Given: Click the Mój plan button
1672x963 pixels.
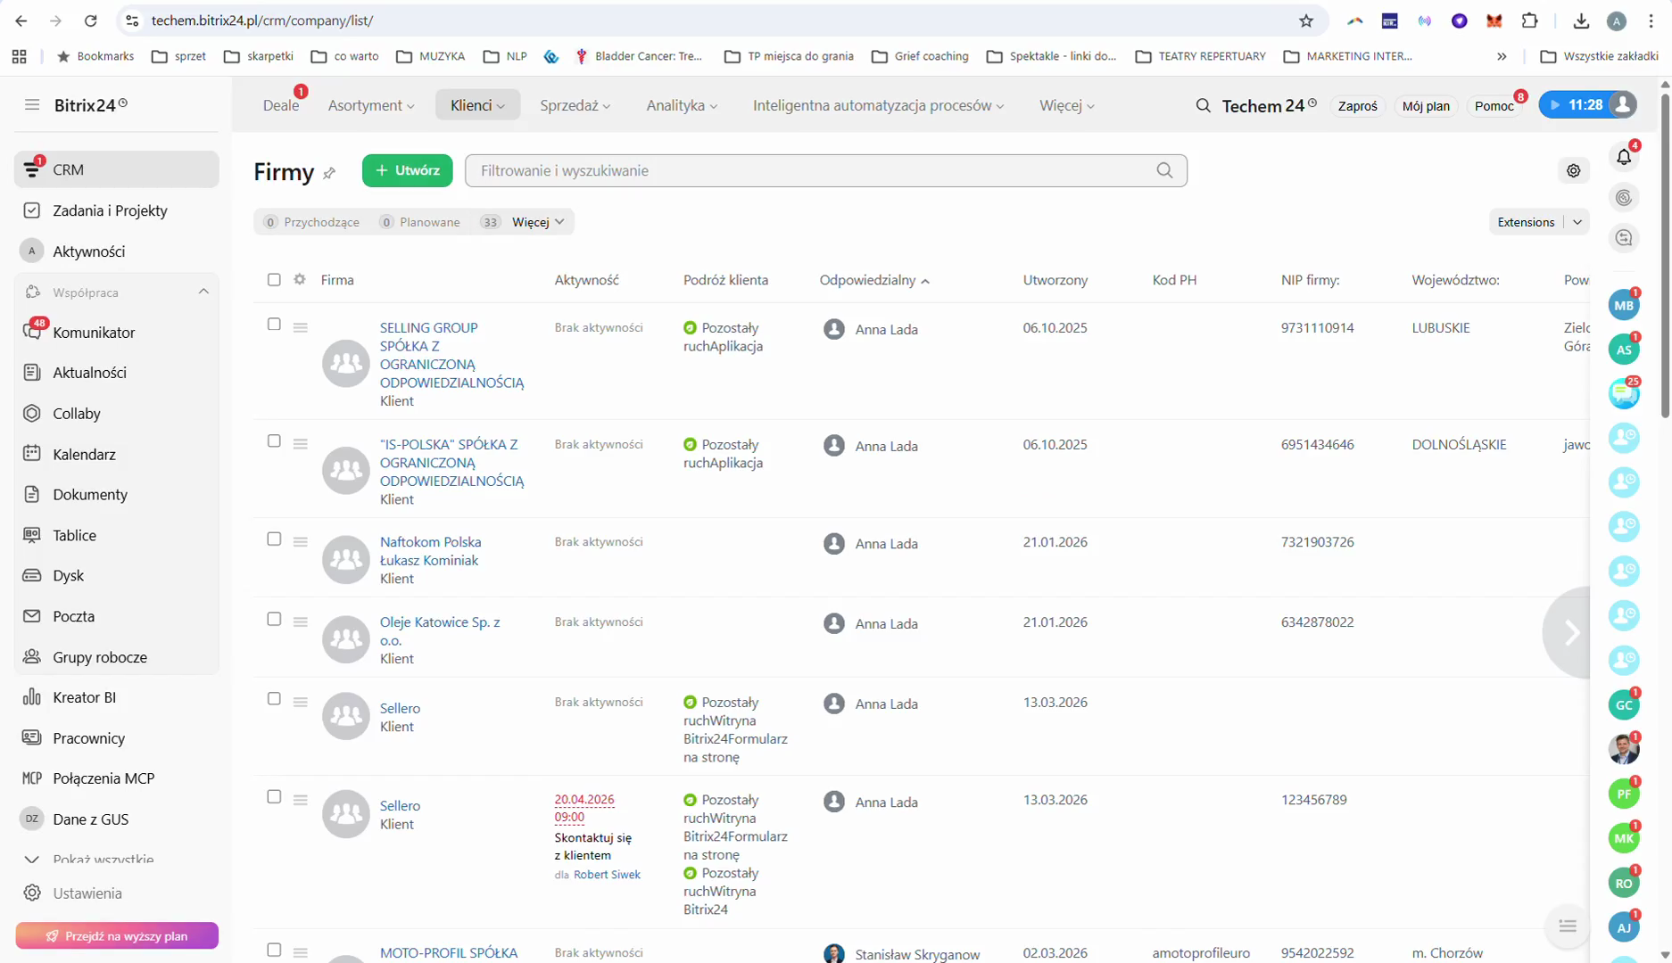Looking at the screenshot, I should (1426, 106).
